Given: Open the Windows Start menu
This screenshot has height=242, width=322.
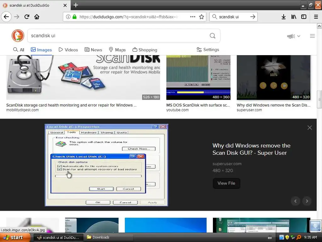Looking at the screenshot, I should [15, 238].
